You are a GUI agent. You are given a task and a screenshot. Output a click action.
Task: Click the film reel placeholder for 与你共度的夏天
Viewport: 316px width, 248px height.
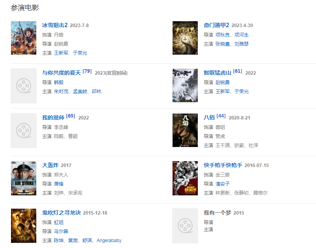(24, 86)
